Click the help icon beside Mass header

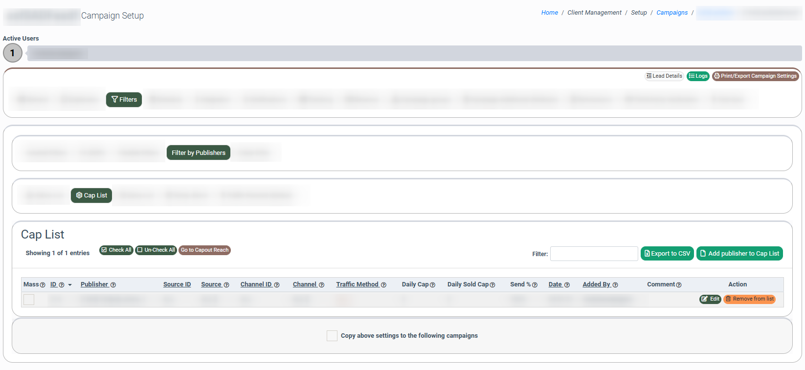tap(43, 285)
